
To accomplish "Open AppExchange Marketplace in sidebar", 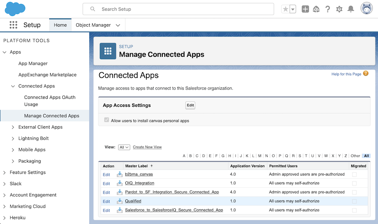I will click(47, 75).
